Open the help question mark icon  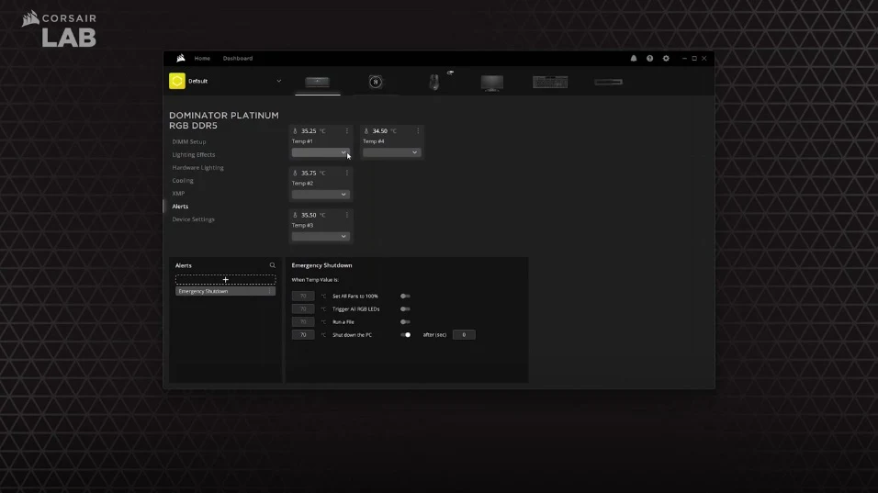coord(649,58)
